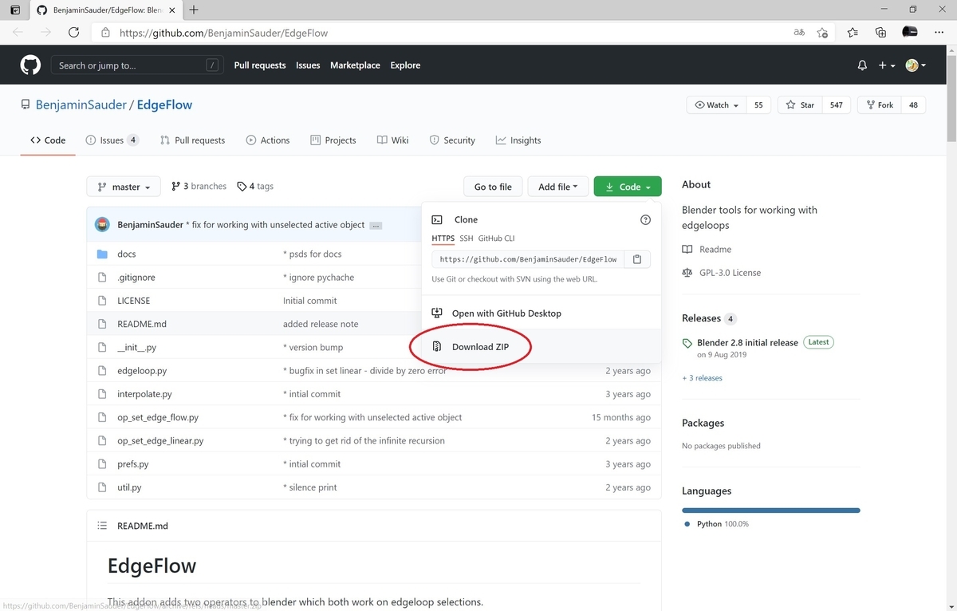Open the browser favorites list icon
Screen dimensions: 957x611
[x=853, y=33]
